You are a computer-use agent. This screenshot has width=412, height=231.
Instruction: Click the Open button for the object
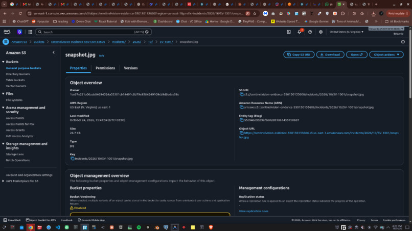(357, 55)
